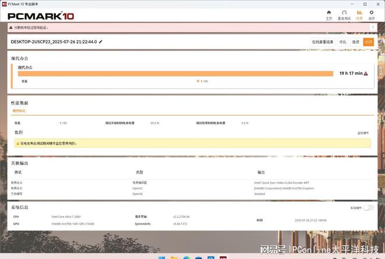
Task: Click View Results Online (在线查看结果) button
Action: click(x=323, y=42)
